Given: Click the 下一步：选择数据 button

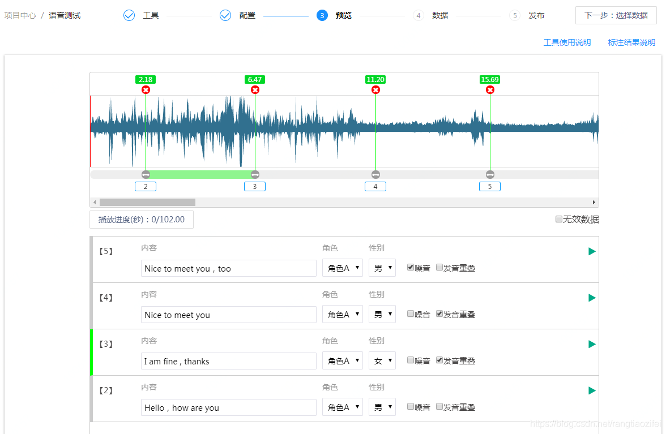Looking at the screenshot, I should click(616, 15).
